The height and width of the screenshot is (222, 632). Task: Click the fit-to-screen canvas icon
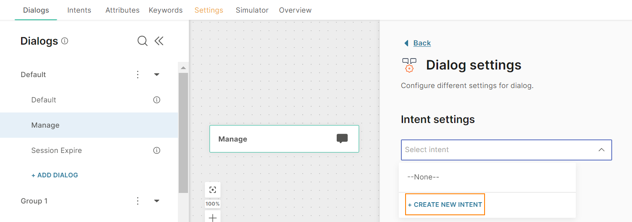point(212,190)
